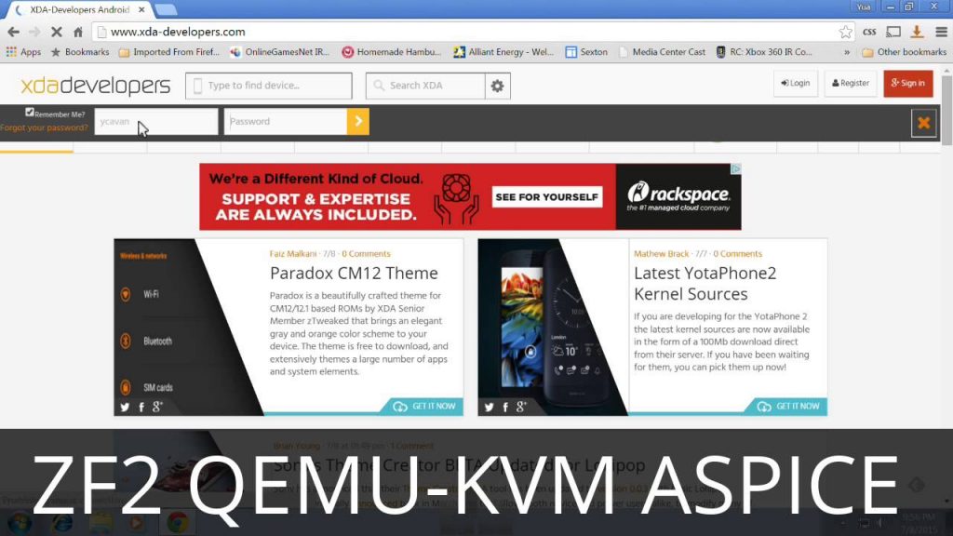This screenshot has width=953, height=536.
Task: Click the bookmark star in address bar
Action: click(x=845, y=32)
